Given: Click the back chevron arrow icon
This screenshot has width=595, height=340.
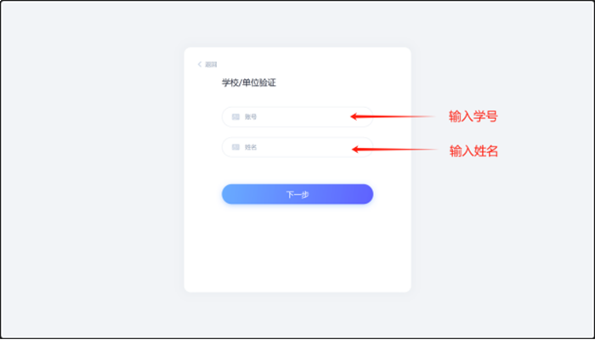Looking at the screenshot, I should 200,65.
